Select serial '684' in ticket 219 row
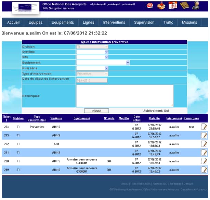 (109, 170)
